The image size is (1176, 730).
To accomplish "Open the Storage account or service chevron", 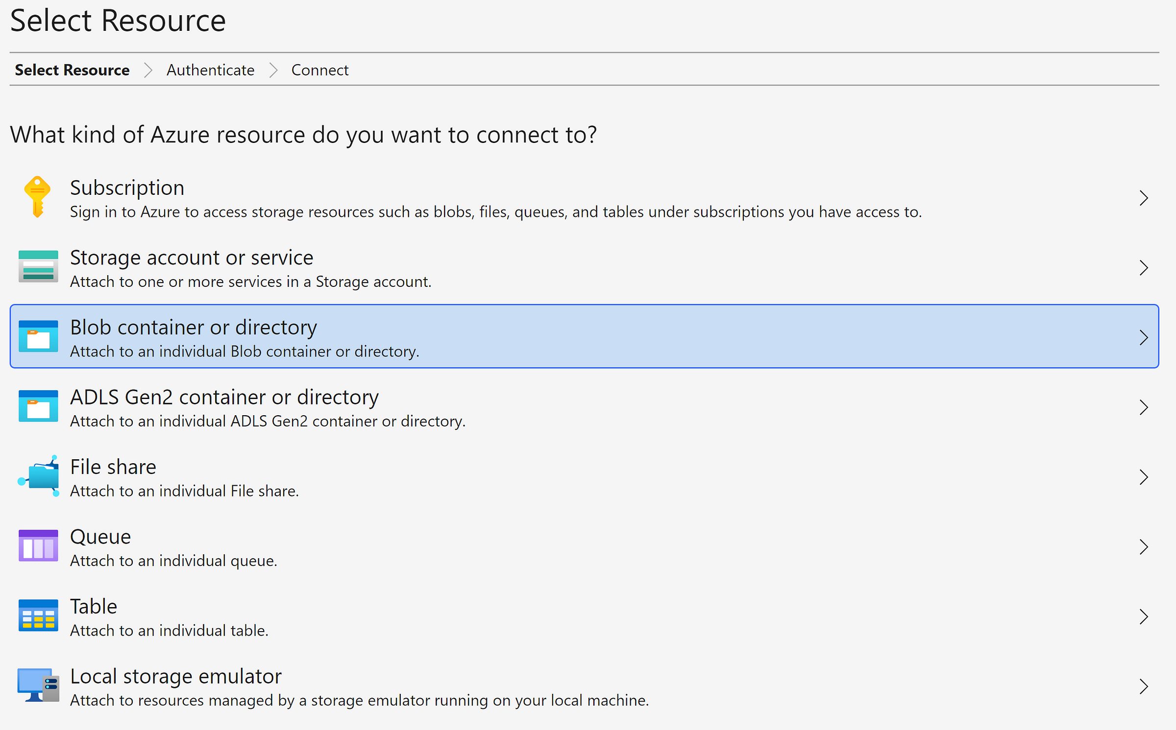I will 1144,268.
